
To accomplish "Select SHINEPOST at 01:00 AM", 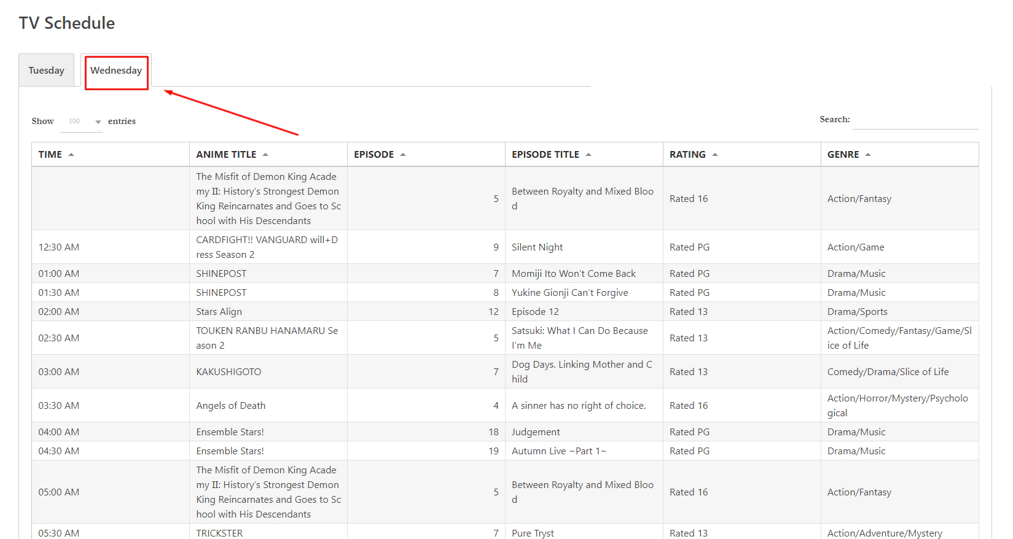I will pos(221,274).
